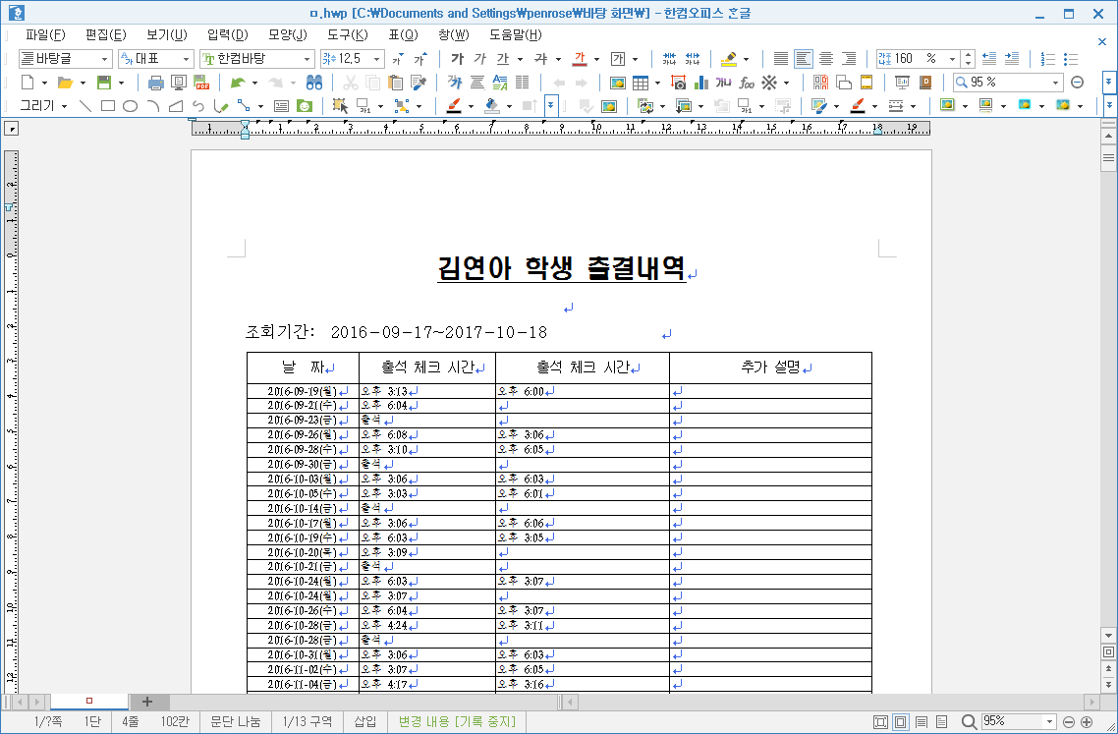
Task: Click the vertical scrollbar down arrow
Action: coord(1108,636)
